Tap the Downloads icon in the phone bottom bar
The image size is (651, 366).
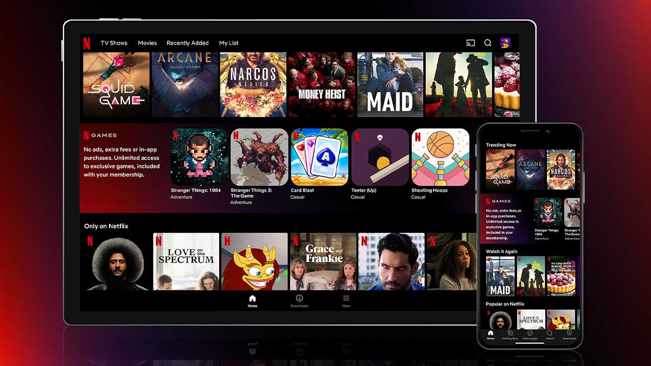point(569,333)
